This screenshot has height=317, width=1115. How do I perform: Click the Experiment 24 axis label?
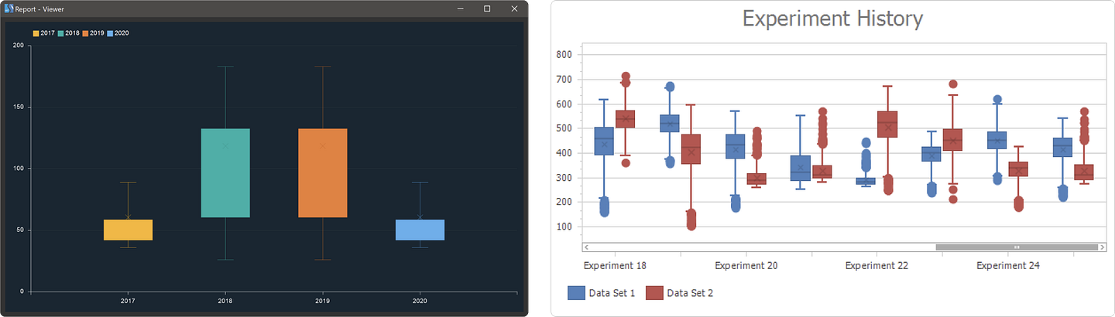1007,266
